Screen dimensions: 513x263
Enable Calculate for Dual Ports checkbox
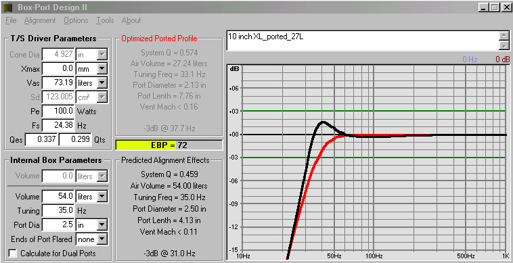(13, 254)
